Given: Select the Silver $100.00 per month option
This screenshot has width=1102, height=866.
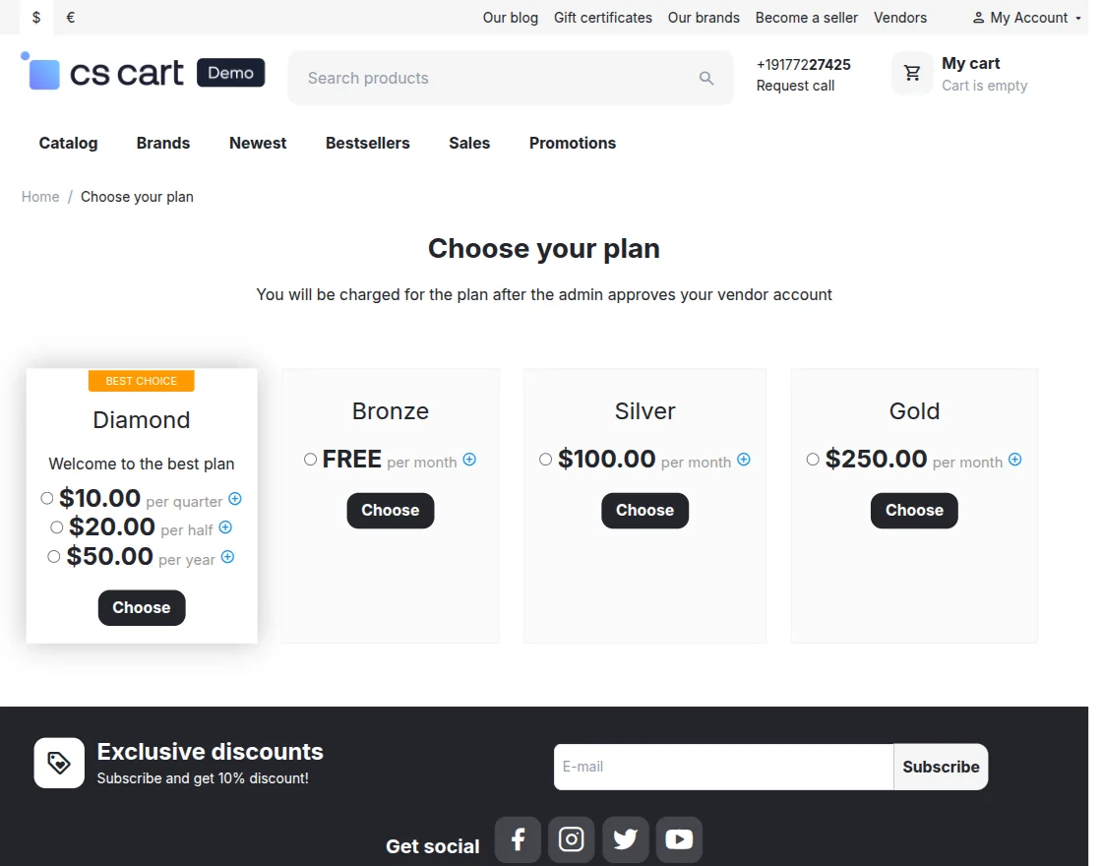Looking at the screenshot, I should pos(545,459).
